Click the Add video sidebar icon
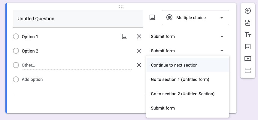 248,59
